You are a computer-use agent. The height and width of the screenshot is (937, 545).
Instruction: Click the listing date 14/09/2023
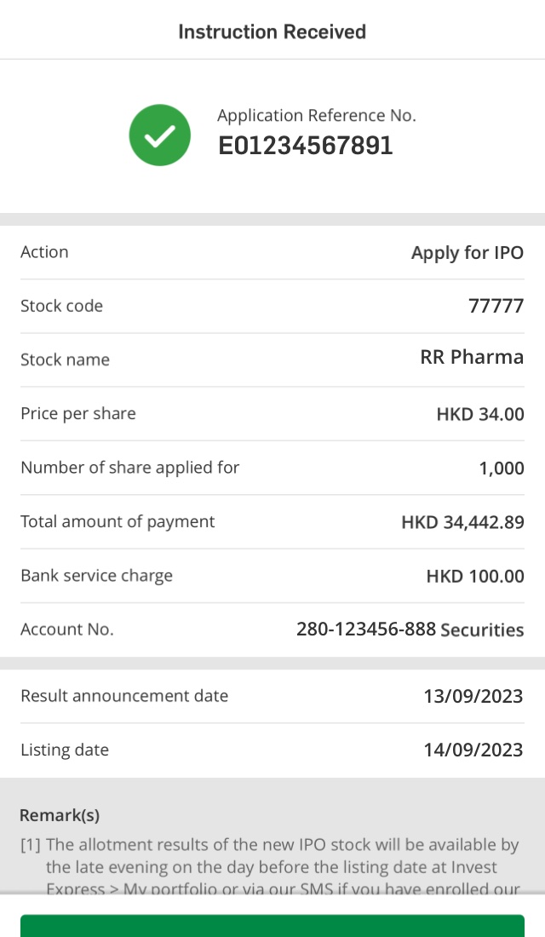click(473, 750)
